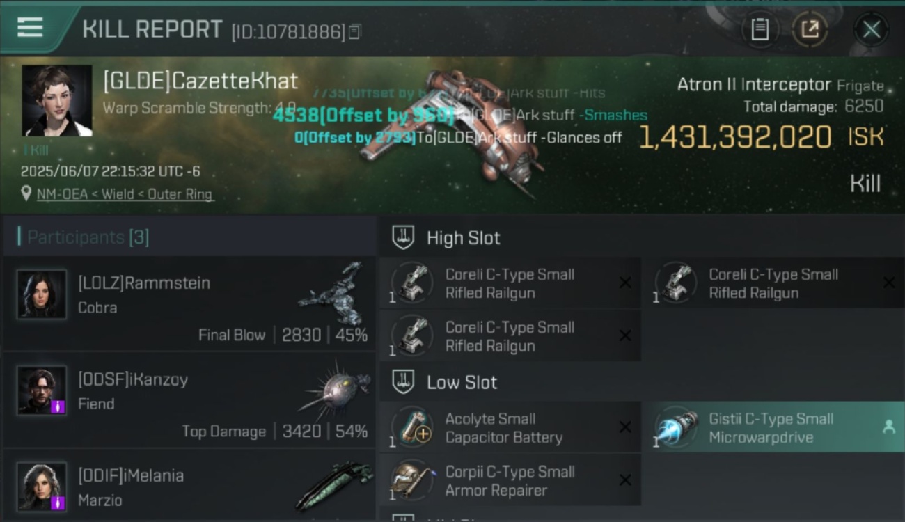Open Rammstein's participant entry
Viewport: 905px width, 522px height.
tap(189, 303)
